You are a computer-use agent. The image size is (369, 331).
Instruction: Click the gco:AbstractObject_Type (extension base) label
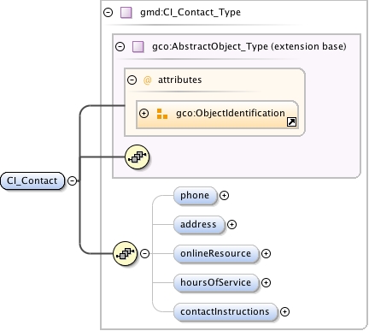click(249, 46)
